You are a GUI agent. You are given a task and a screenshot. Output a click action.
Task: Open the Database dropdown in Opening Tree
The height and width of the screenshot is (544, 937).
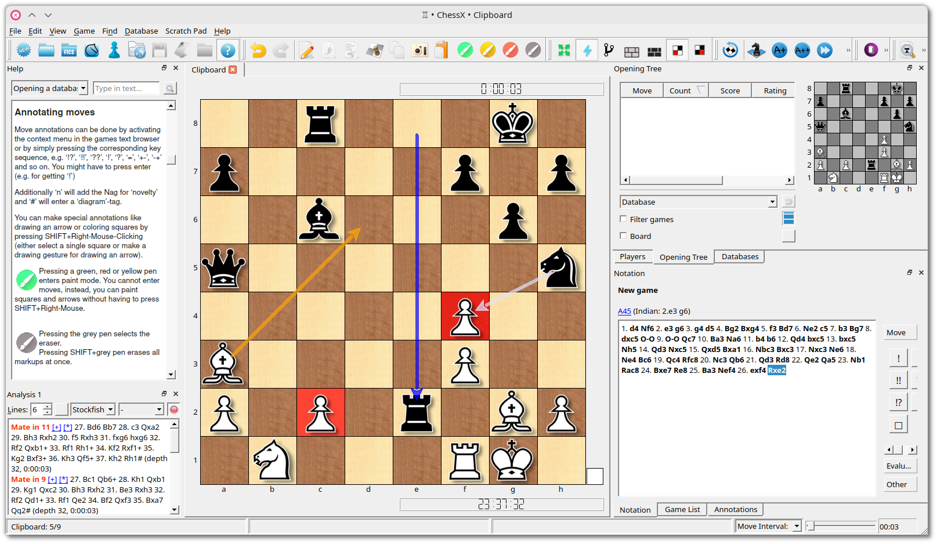coord(772,201)
